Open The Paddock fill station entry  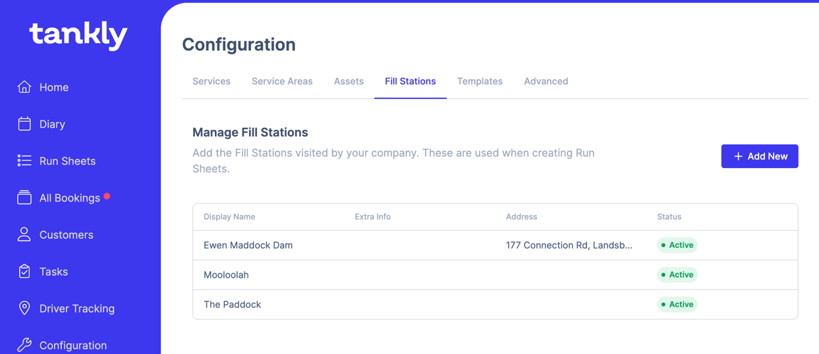point(232,305)
